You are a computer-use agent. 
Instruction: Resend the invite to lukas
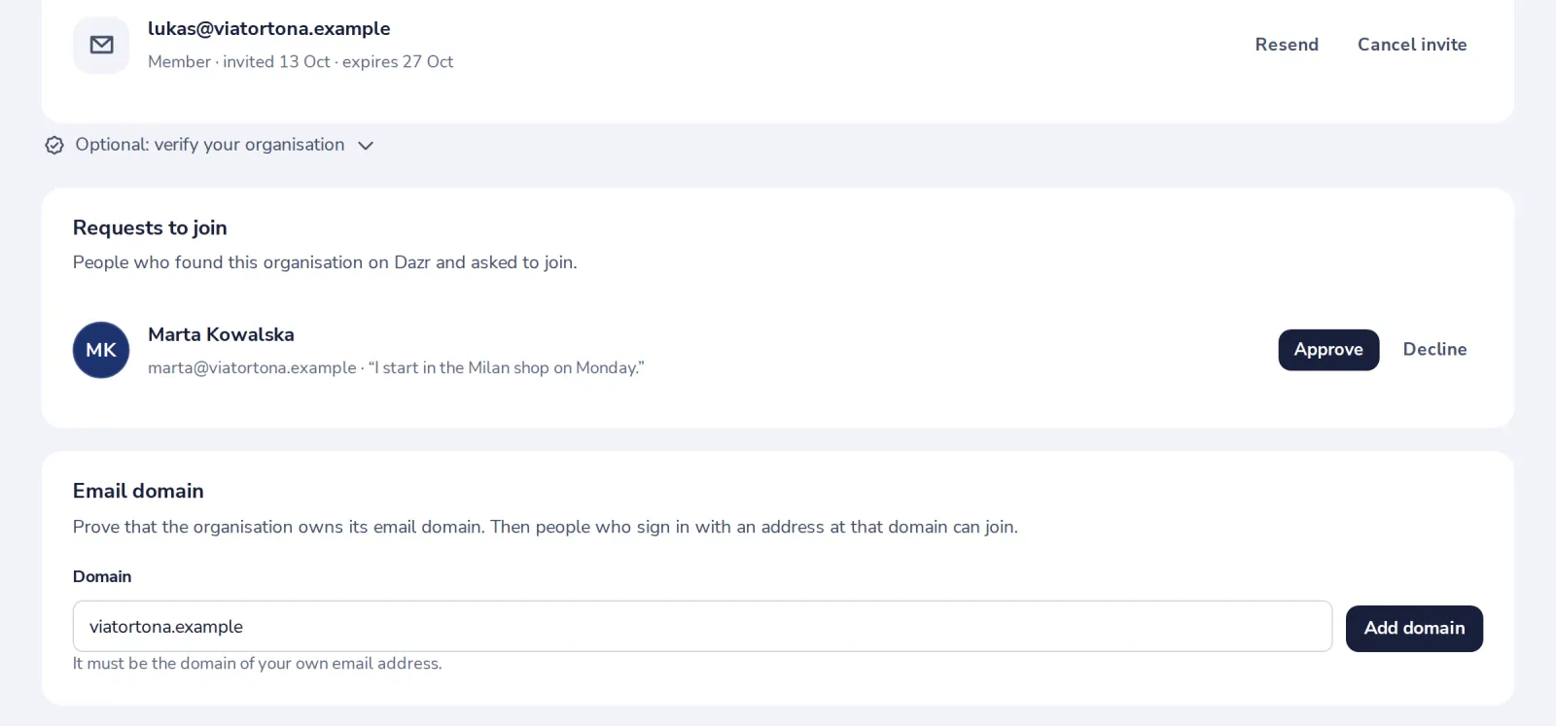pyautogui.click(x=1287, y=45)
